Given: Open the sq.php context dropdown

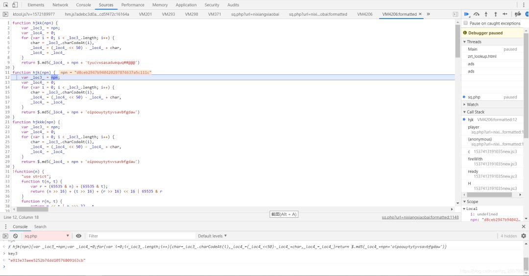Looking at the screenshot, I should click(x=47, y=236).
